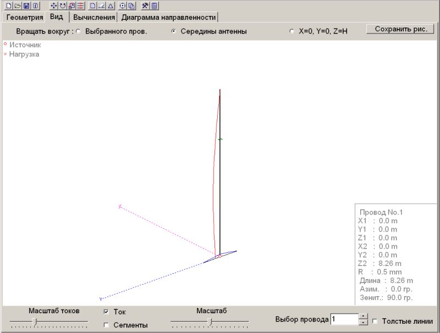Click the Save floppy disk icon
The image size is (440, 333).
(26, 5)
